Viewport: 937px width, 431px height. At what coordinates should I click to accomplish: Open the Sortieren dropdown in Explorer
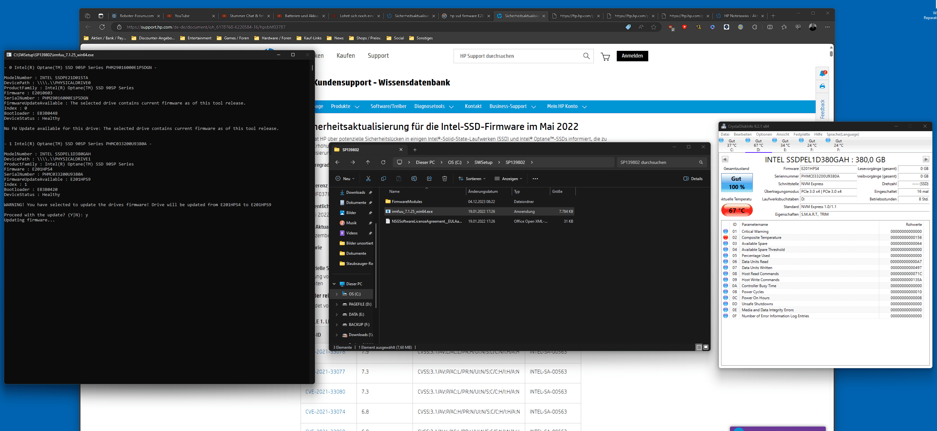472,178
